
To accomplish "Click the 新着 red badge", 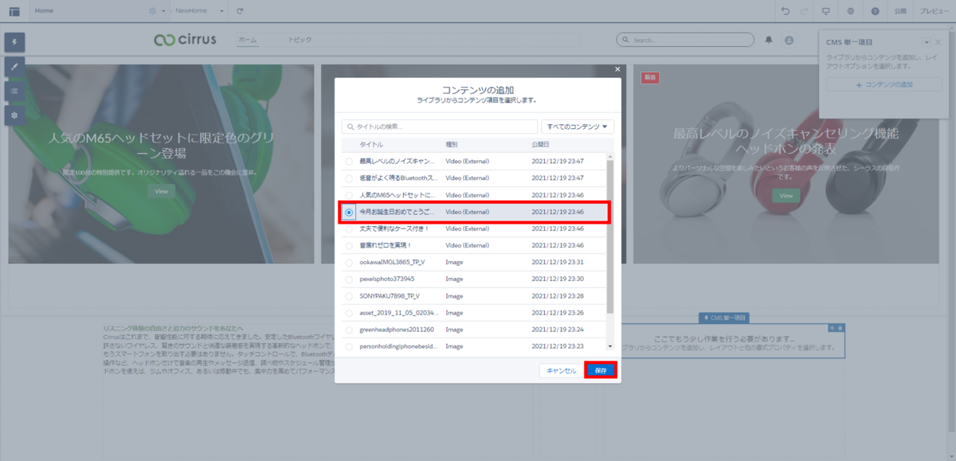I will point(649,77).
